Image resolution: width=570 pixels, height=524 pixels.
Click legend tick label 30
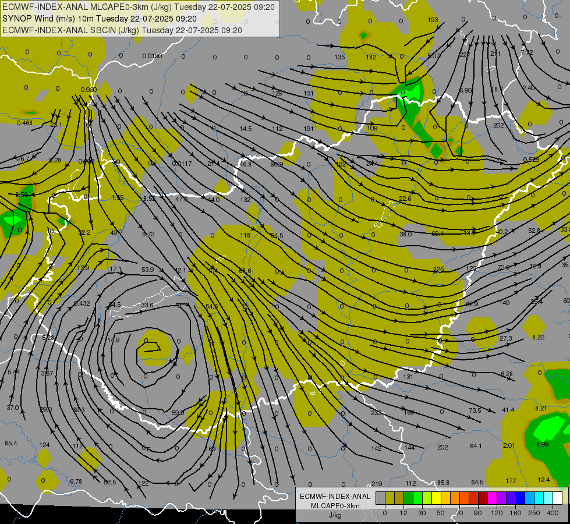[422, 513]
